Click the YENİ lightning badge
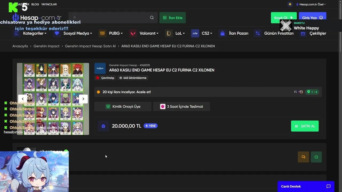 pyautogui.click(x=150, y=126)
